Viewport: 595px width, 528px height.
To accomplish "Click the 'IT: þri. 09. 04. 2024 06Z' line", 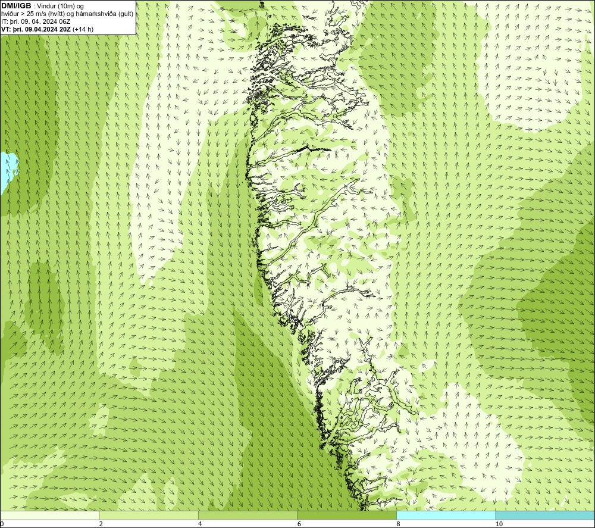I will (x=36, y=21).
